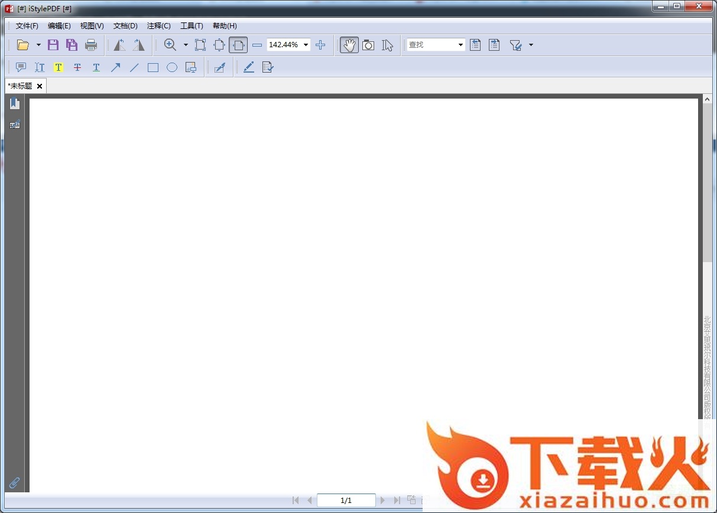Open the 文件(F) menu
This screenshot has width=717, height=513.
point(27,26)
